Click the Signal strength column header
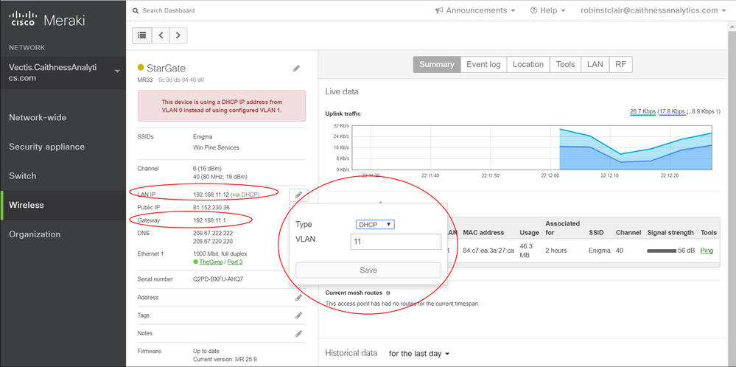This screenshot has height=367, width=736. (x=670, y=232)
